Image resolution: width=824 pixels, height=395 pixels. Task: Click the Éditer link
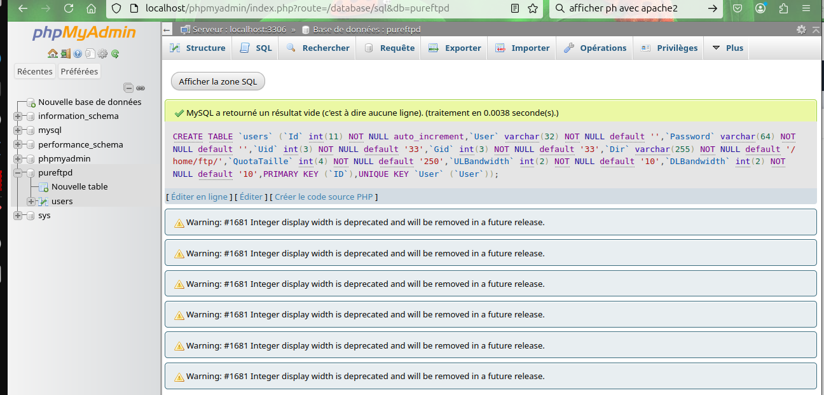click(x=251, y=197)
